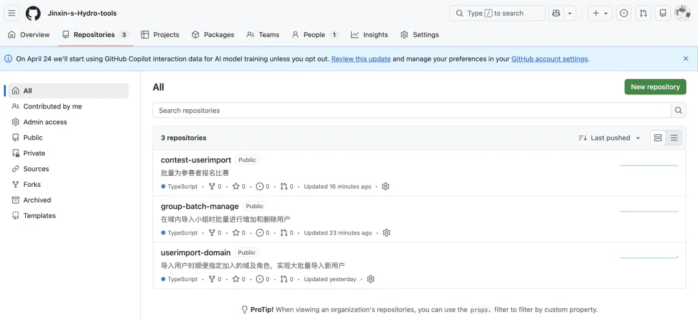The width and height of the screenshot is (698, 320).
Task: Open pull requests icon in header
Action: click(x=643, y=13)
